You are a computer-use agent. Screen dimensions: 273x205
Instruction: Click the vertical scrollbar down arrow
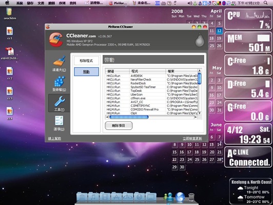200,113
